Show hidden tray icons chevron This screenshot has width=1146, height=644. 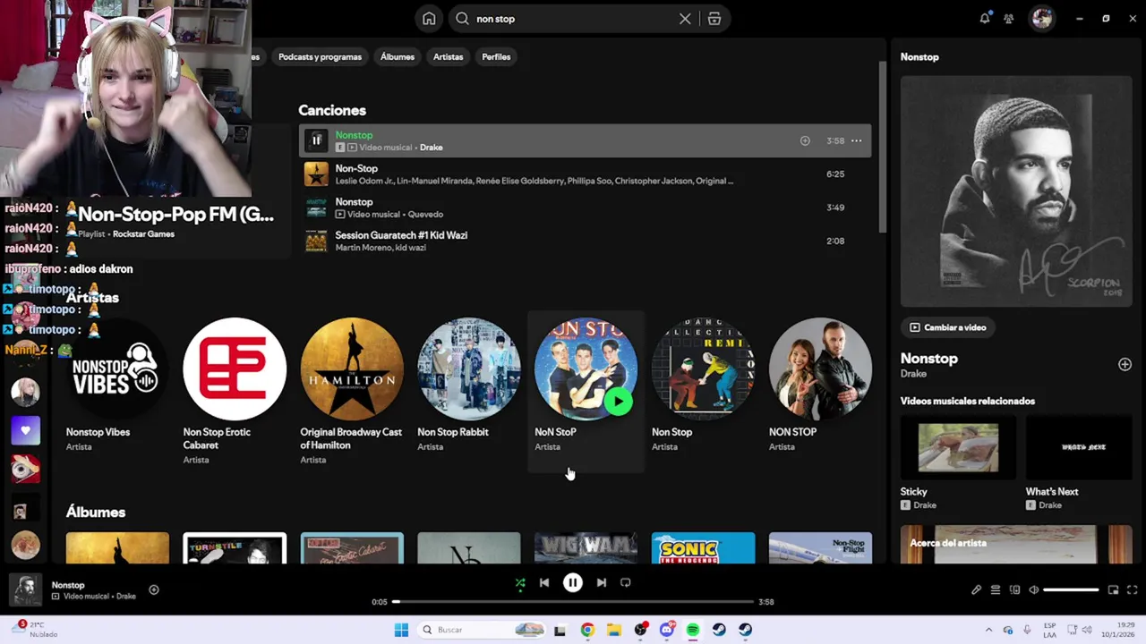point(988,630)
